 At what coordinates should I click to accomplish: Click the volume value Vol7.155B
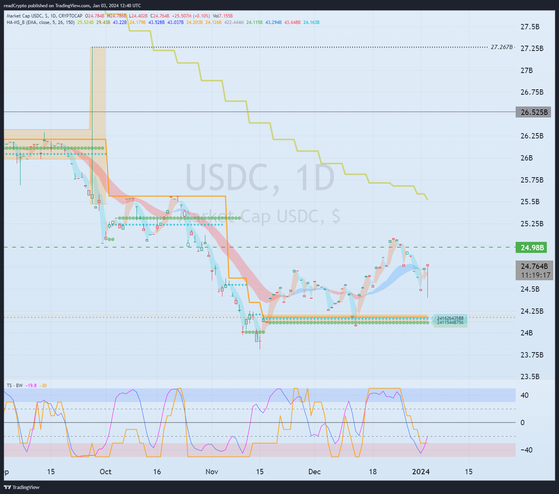tap(223, 16)
